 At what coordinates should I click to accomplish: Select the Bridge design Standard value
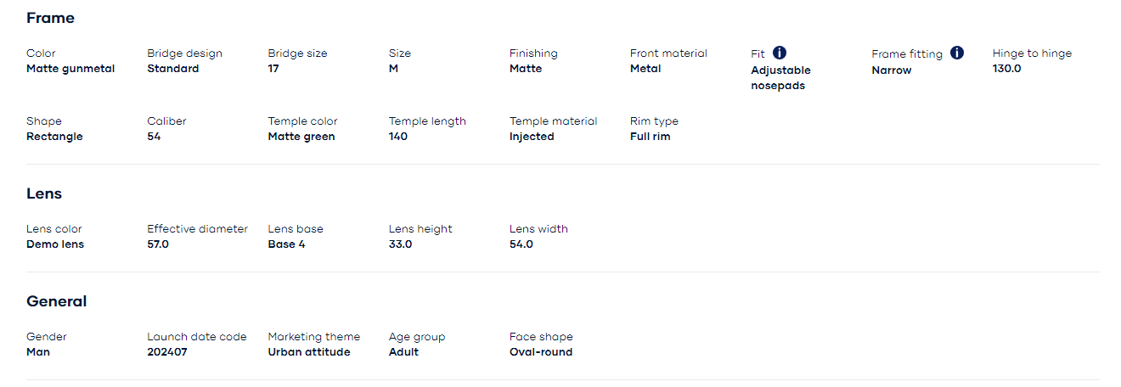click(173, 69)
